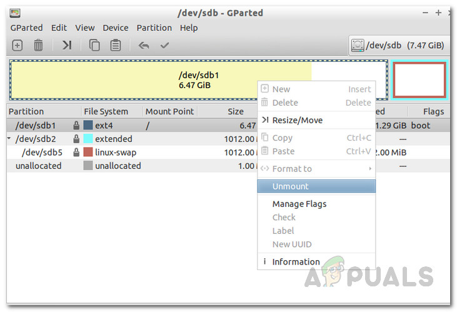This screenshot has width=457, height=312.
Task: Click the ext4 file system text
Action: coord(104,126)
